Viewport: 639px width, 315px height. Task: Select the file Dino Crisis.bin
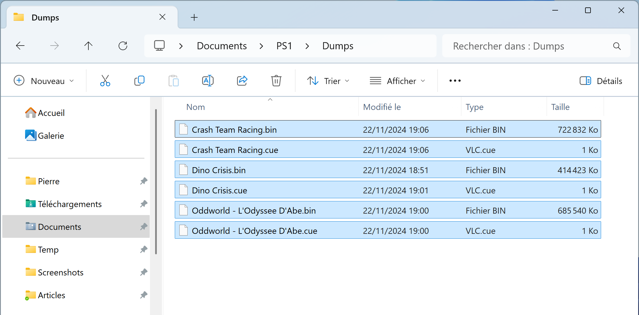pyautogui.click(x=388, y=169)
